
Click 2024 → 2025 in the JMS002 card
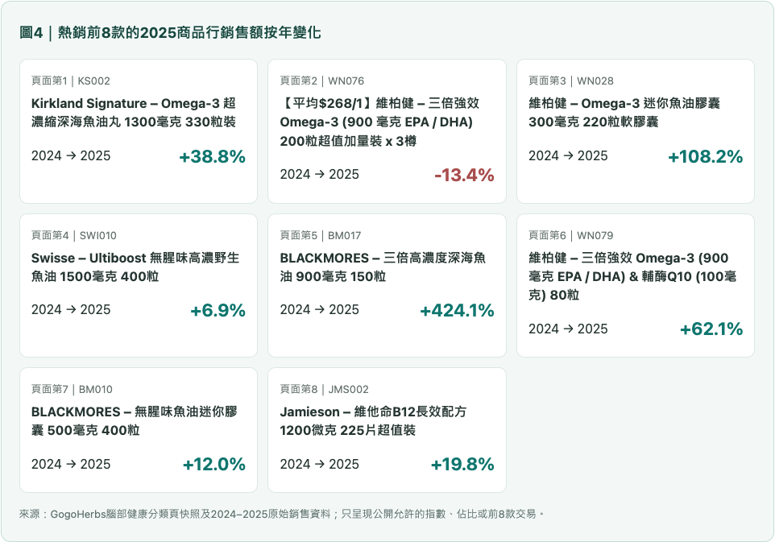coord(319,464)
